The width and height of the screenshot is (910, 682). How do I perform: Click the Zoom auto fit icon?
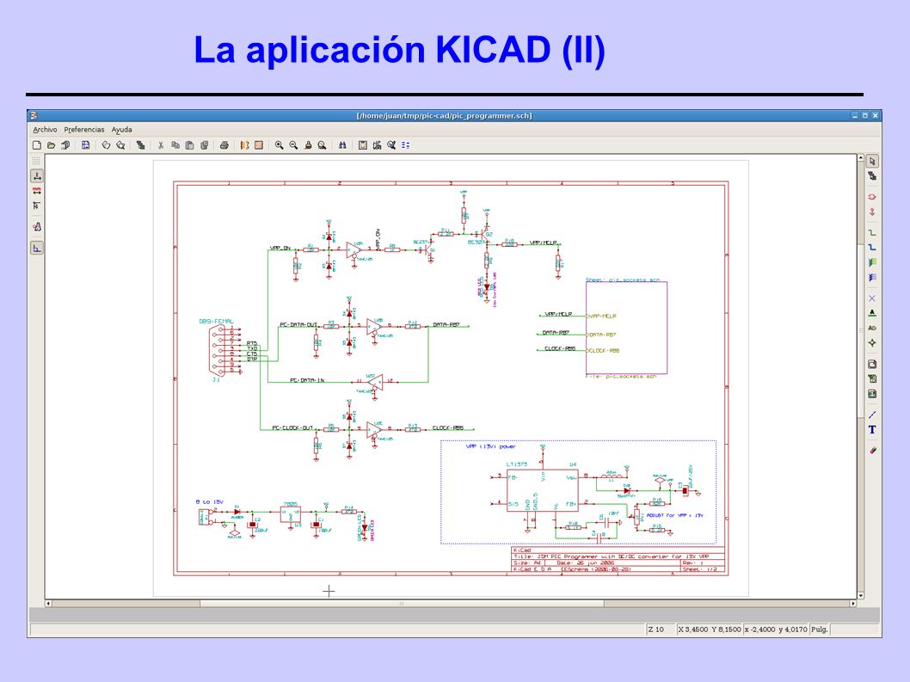(x=322, y=145)
